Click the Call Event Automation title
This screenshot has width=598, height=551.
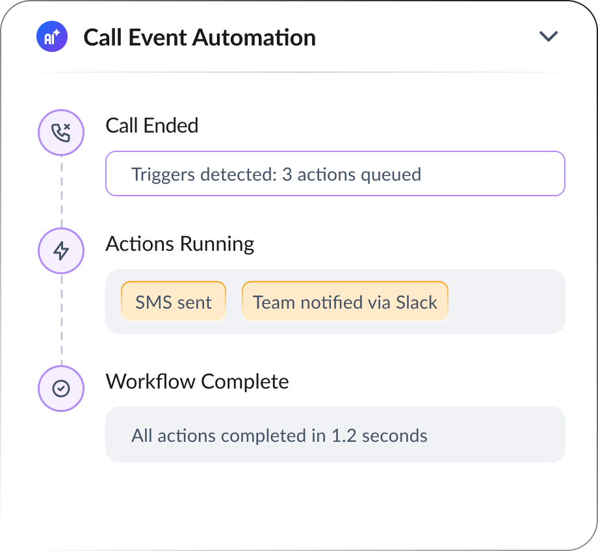[x=200, y=38]
